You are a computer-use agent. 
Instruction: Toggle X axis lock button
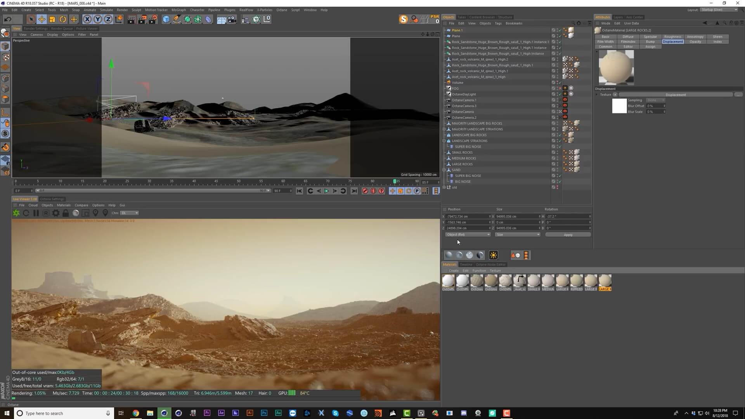tap(87, 19)
